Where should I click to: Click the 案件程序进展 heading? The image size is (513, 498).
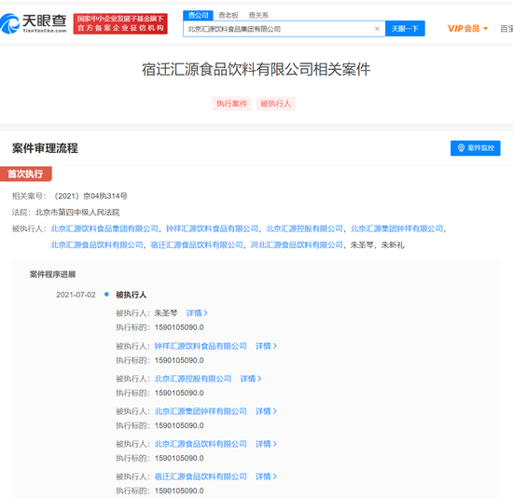pos(52,274)
